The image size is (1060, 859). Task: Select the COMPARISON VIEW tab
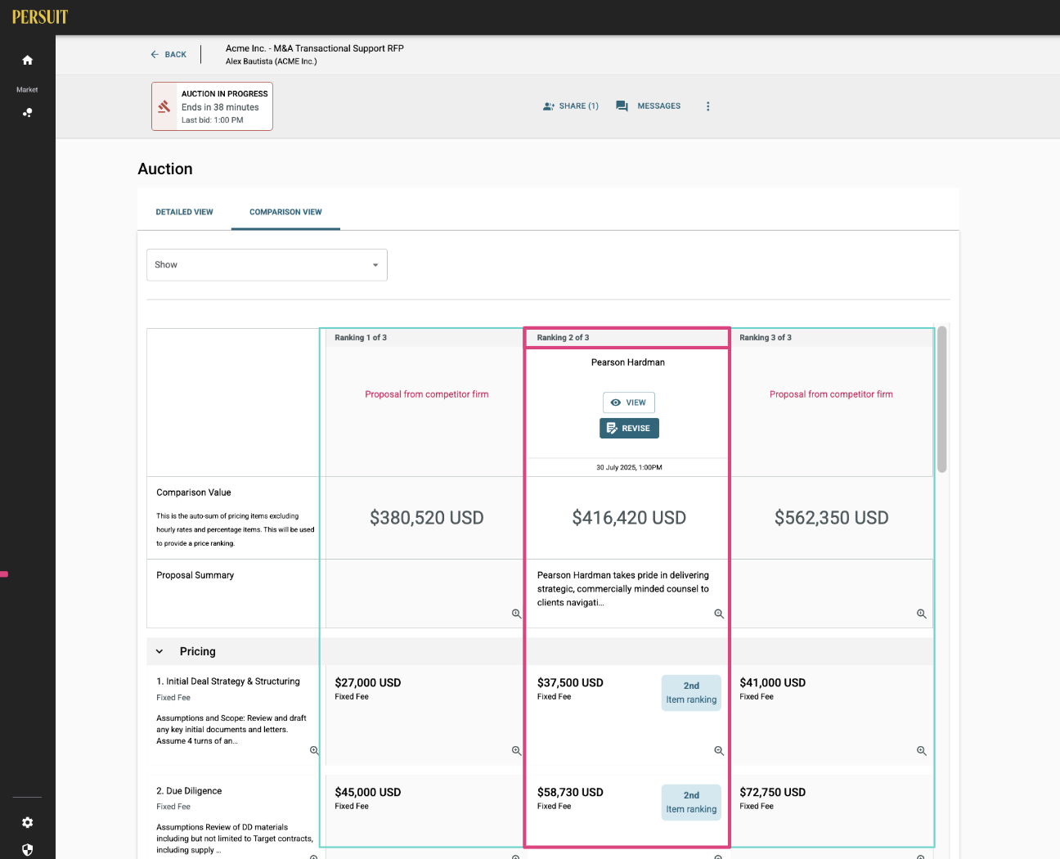pos(285,212)
